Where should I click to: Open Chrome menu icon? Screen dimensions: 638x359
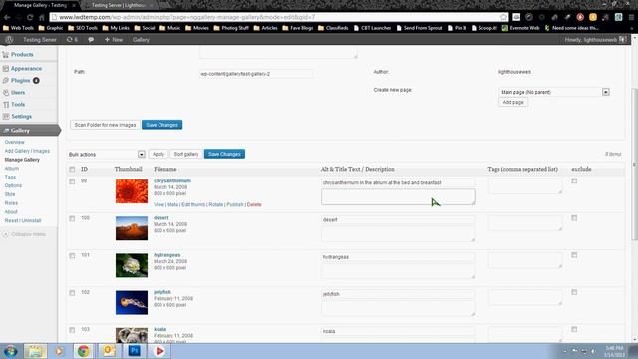[x=631, y=17]
